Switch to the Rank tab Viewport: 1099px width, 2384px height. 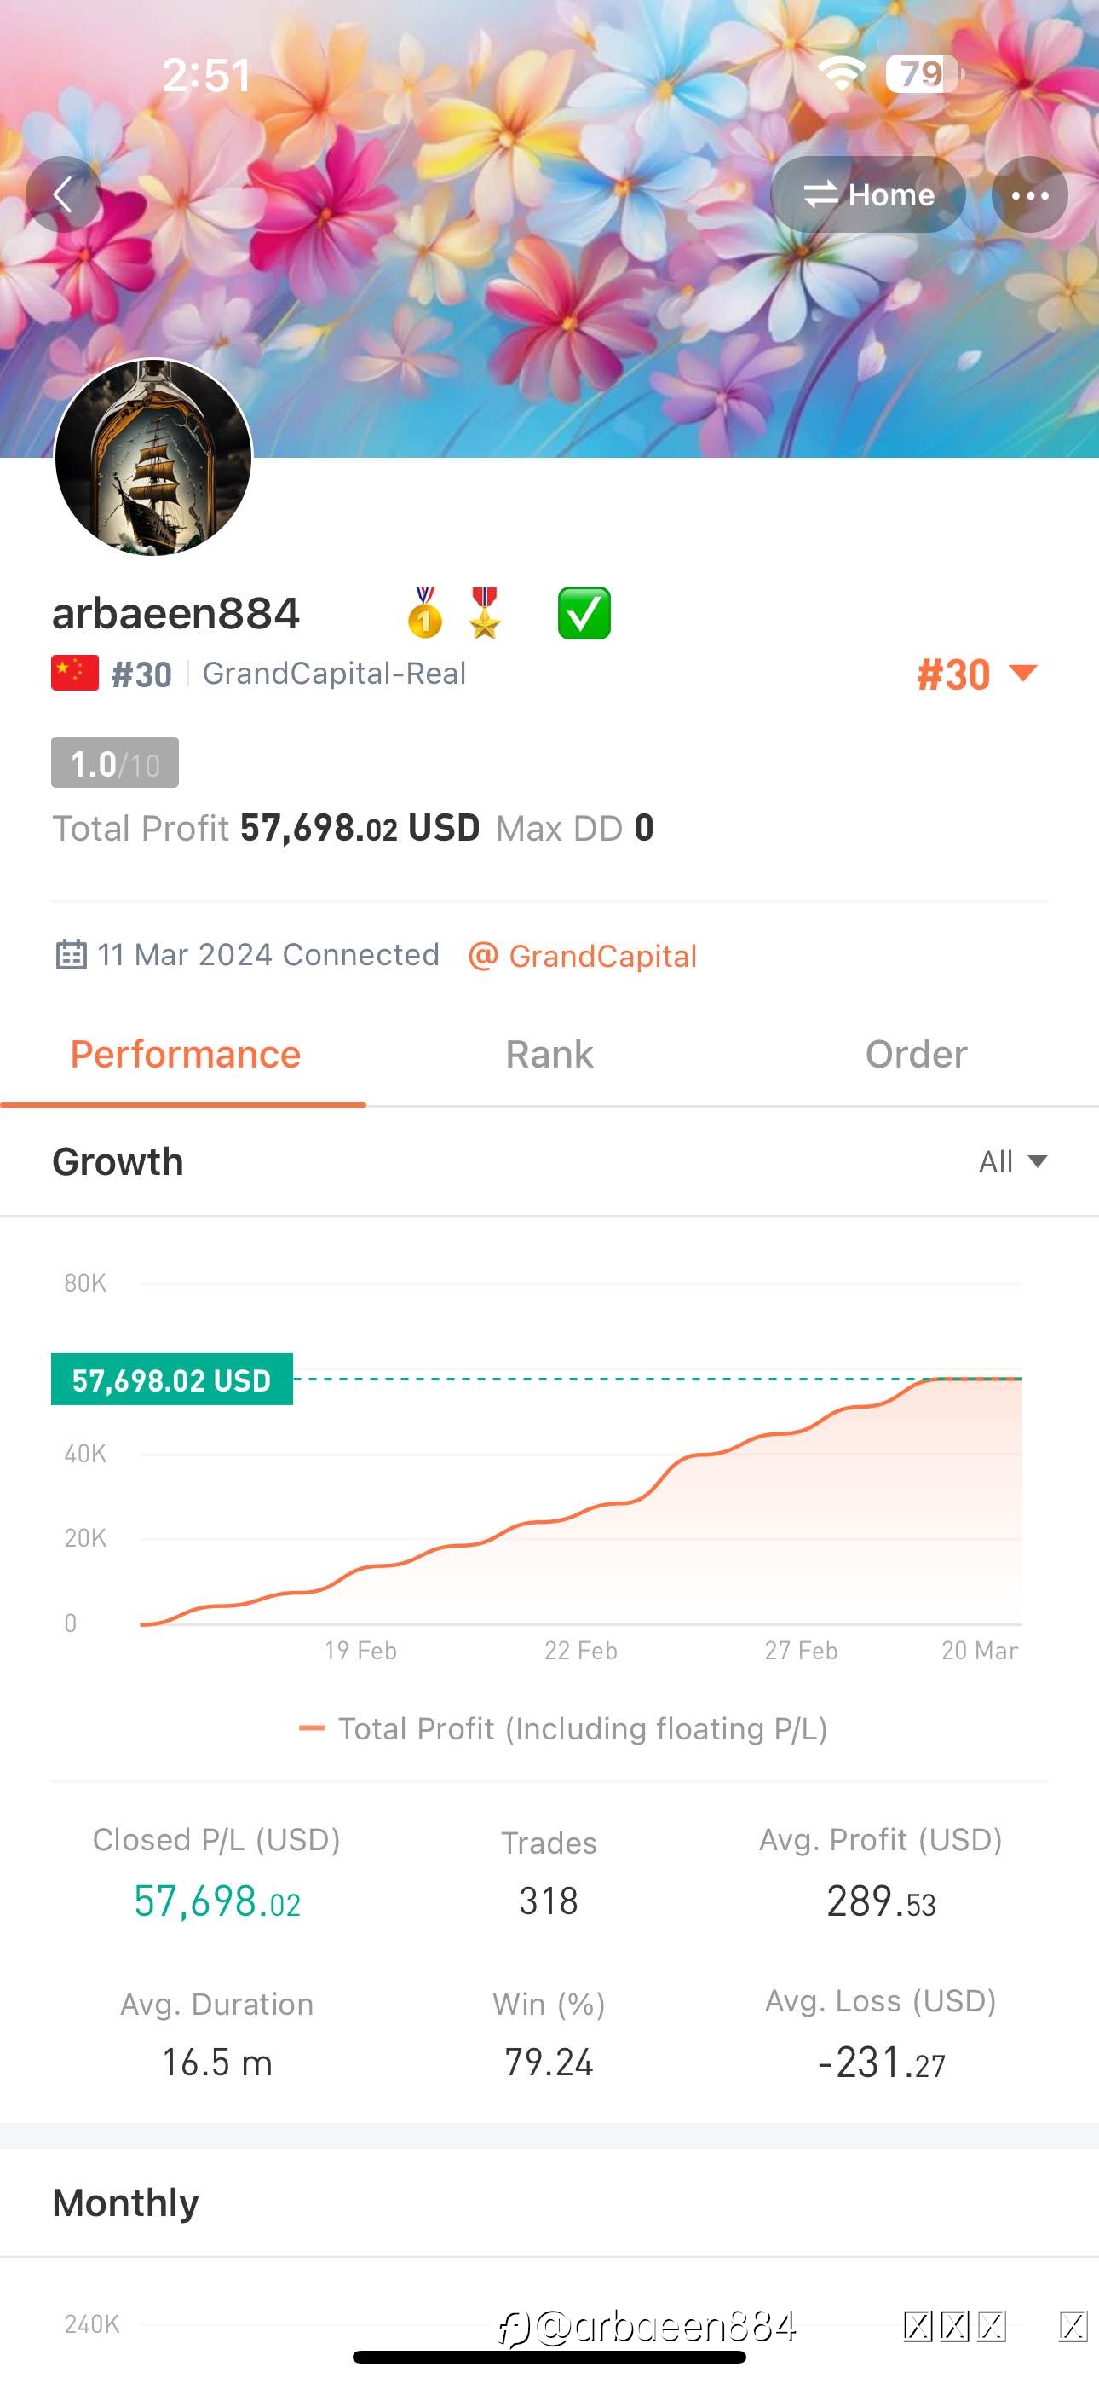pyautogui.click(x=549, y=1054)
